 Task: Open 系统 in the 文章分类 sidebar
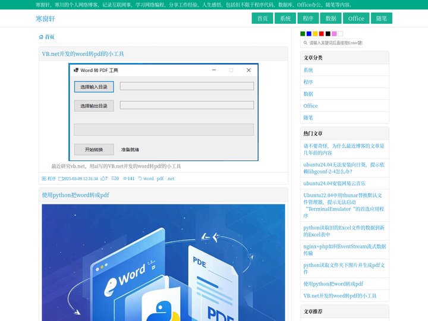pyautogui.click(x=308, y=70)
